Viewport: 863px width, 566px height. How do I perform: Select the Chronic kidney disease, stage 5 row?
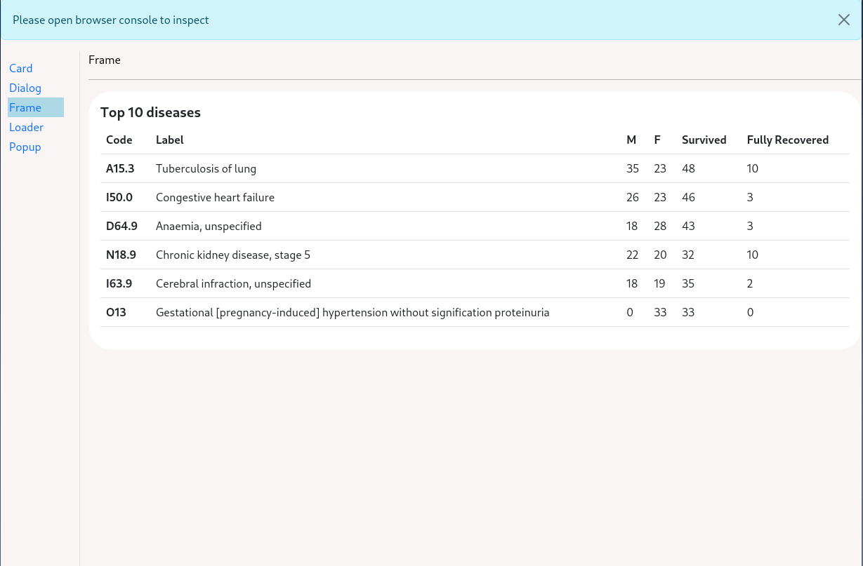click(x=233, y=255)
